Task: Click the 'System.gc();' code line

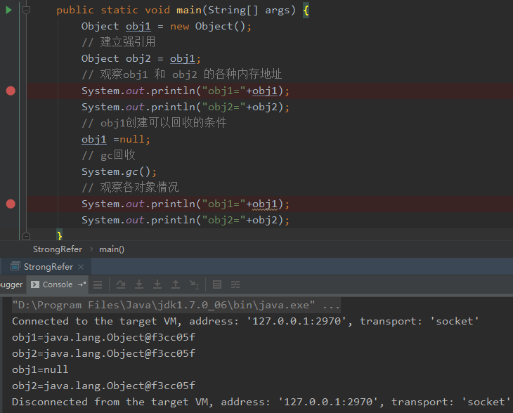Action: [x=119, y=171]
